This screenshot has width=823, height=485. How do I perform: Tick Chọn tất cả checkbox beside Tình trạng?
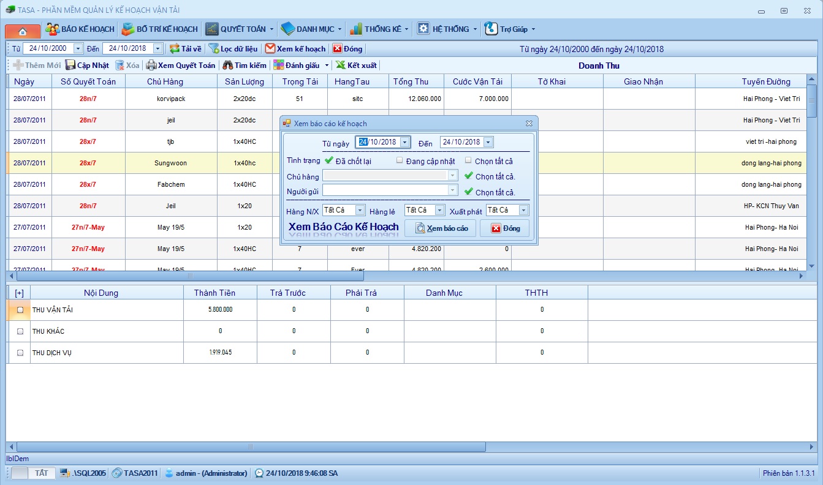pos(468,161)
